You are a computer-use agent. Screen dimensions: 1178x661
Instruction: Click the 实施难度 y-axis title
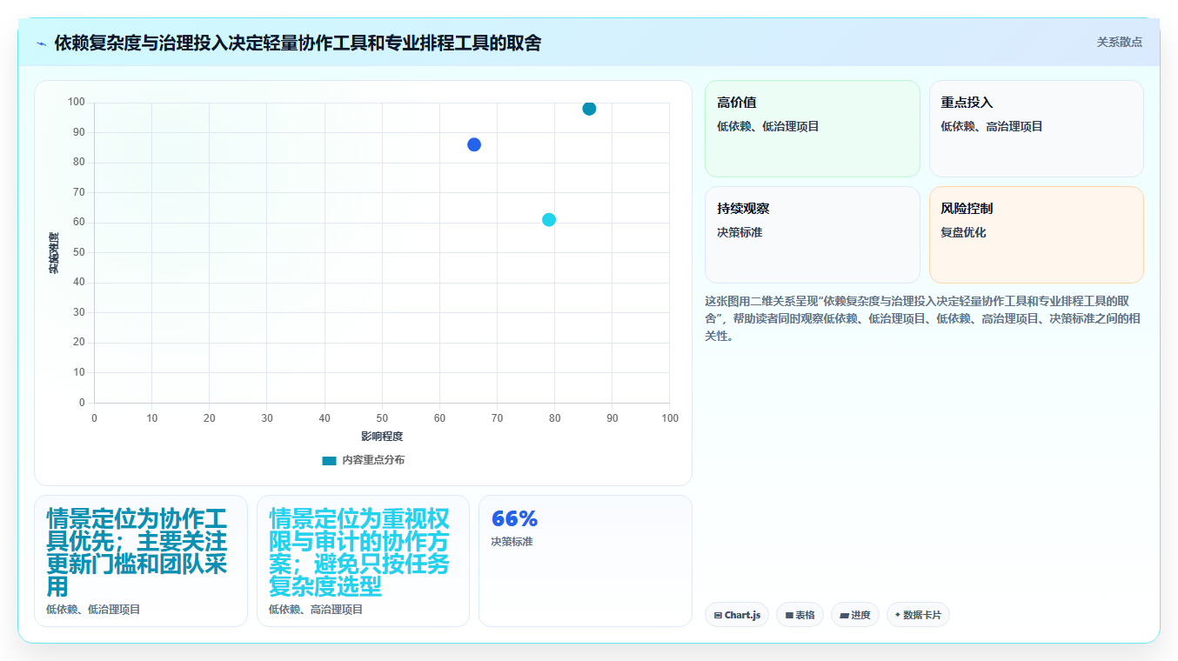pos(54,253)
